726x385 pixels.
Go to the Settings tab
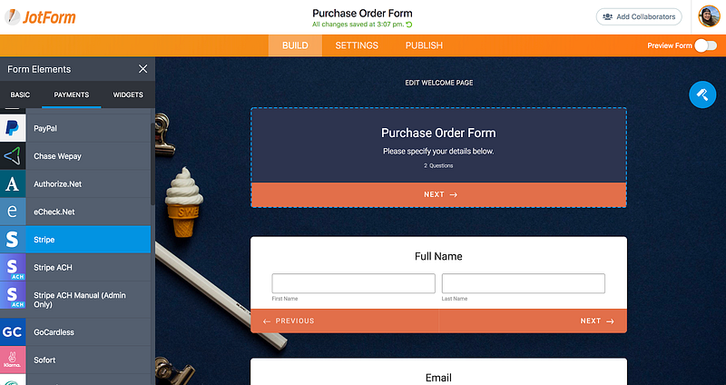[x=357, y=45]
